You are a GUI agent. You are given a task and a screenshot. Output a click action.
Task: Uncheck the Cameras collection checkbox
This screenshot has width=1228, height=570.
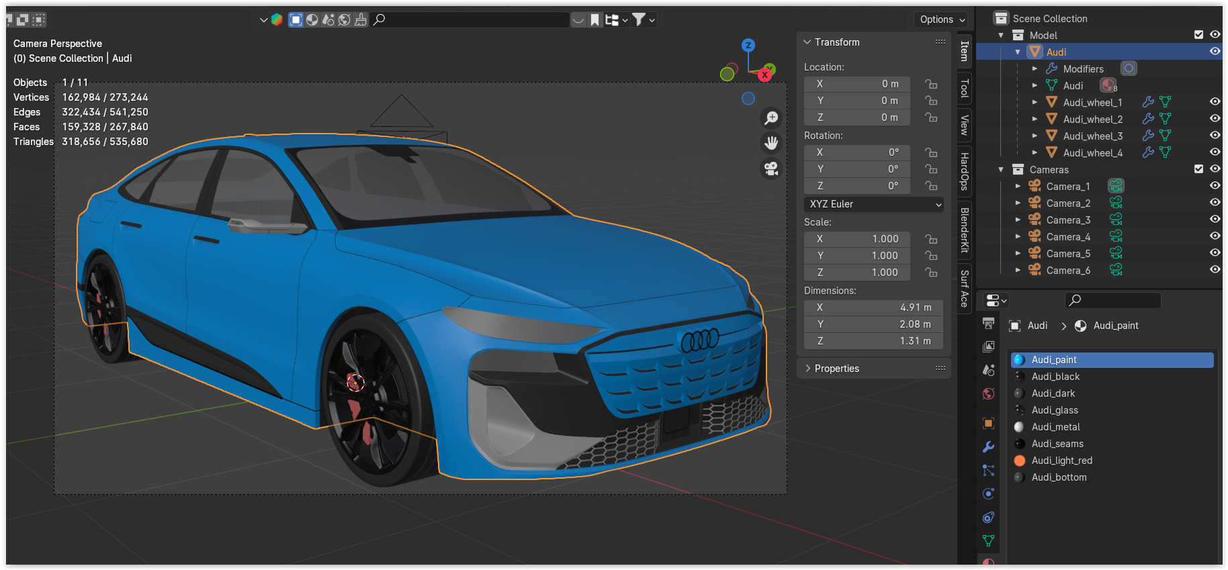point(1198,169)
